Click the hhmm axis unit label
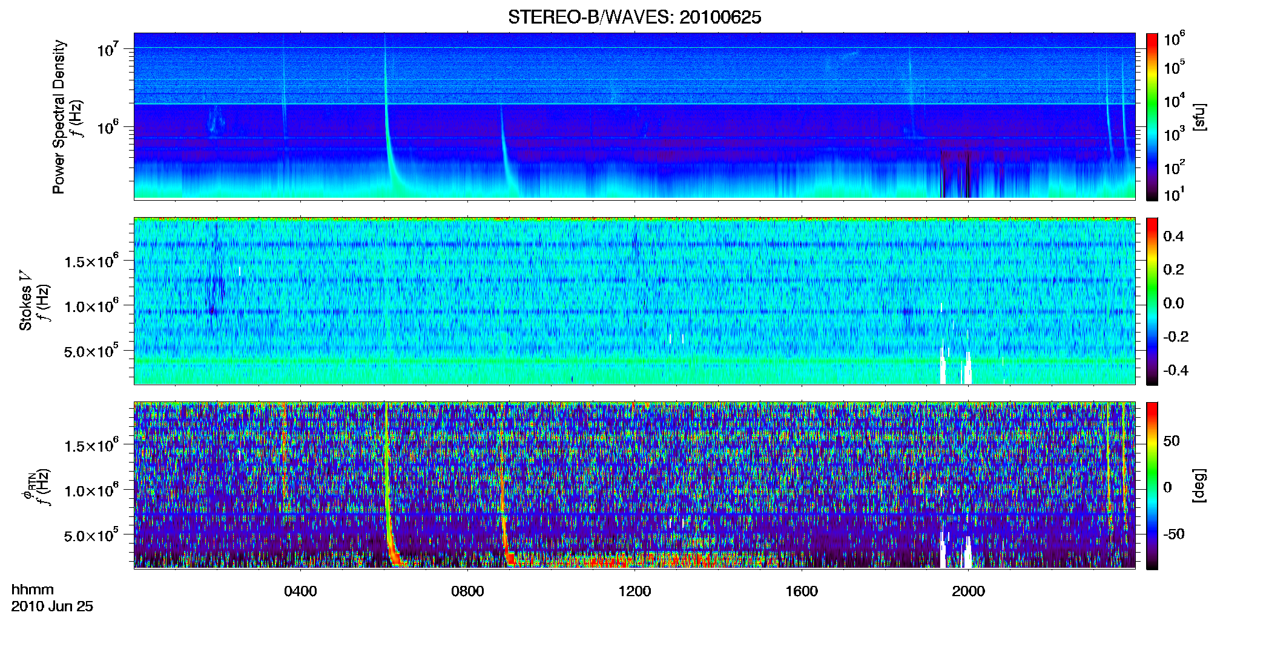1269x653 pixels. tap(33, 590)
